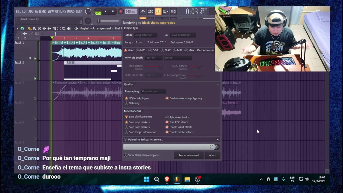The width and height of the screenshot is (343, 193).
Task: Toggle Save playlist markers
Action: pos(139,117)
